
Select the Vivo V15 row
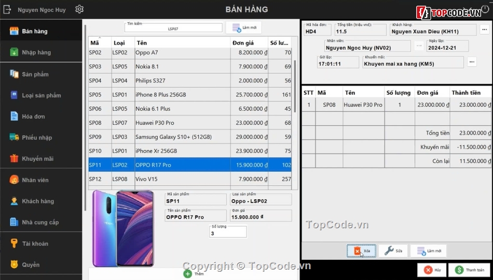(x=190, y=179)
